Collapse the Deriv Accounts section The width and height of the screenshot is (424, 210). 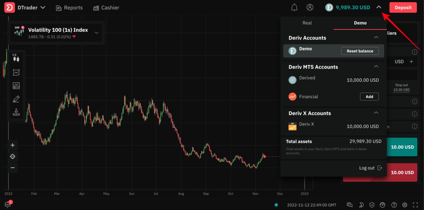[x=376, y=37]
